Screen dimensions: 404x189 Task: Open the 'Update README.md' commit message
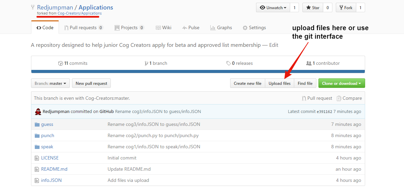point(129,169)
